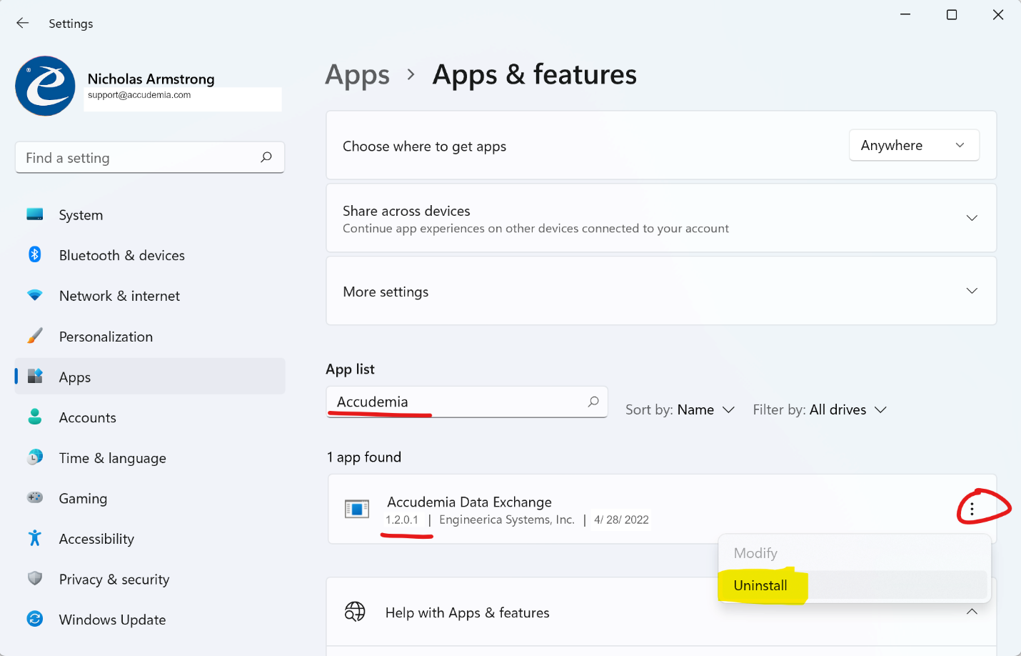Click the Apps breadcrumb link
The image size is (1021, 656).
358,75
